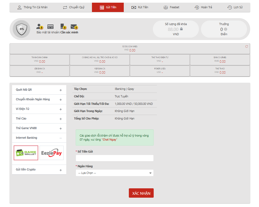Expand the Quét Mã QR section
Viewport: 259px width, 207px height.
(39, 90)
